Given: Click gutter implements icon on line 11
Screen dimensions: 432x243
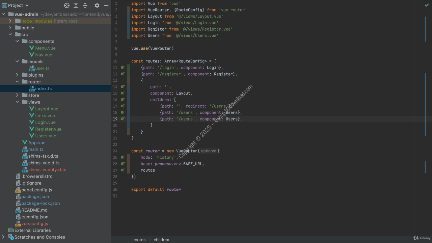Looking at the screenshot, I should pyautogui.click(x=123, y=67).
